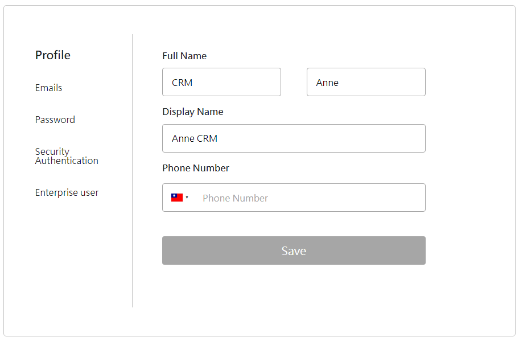Screen dimensions: 519x341
Task: Open the Profile section
Action: (53, 55)
